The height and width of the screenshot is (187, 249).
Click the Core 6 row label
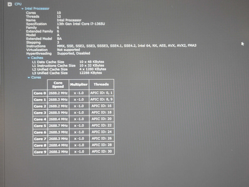[40, 132]
